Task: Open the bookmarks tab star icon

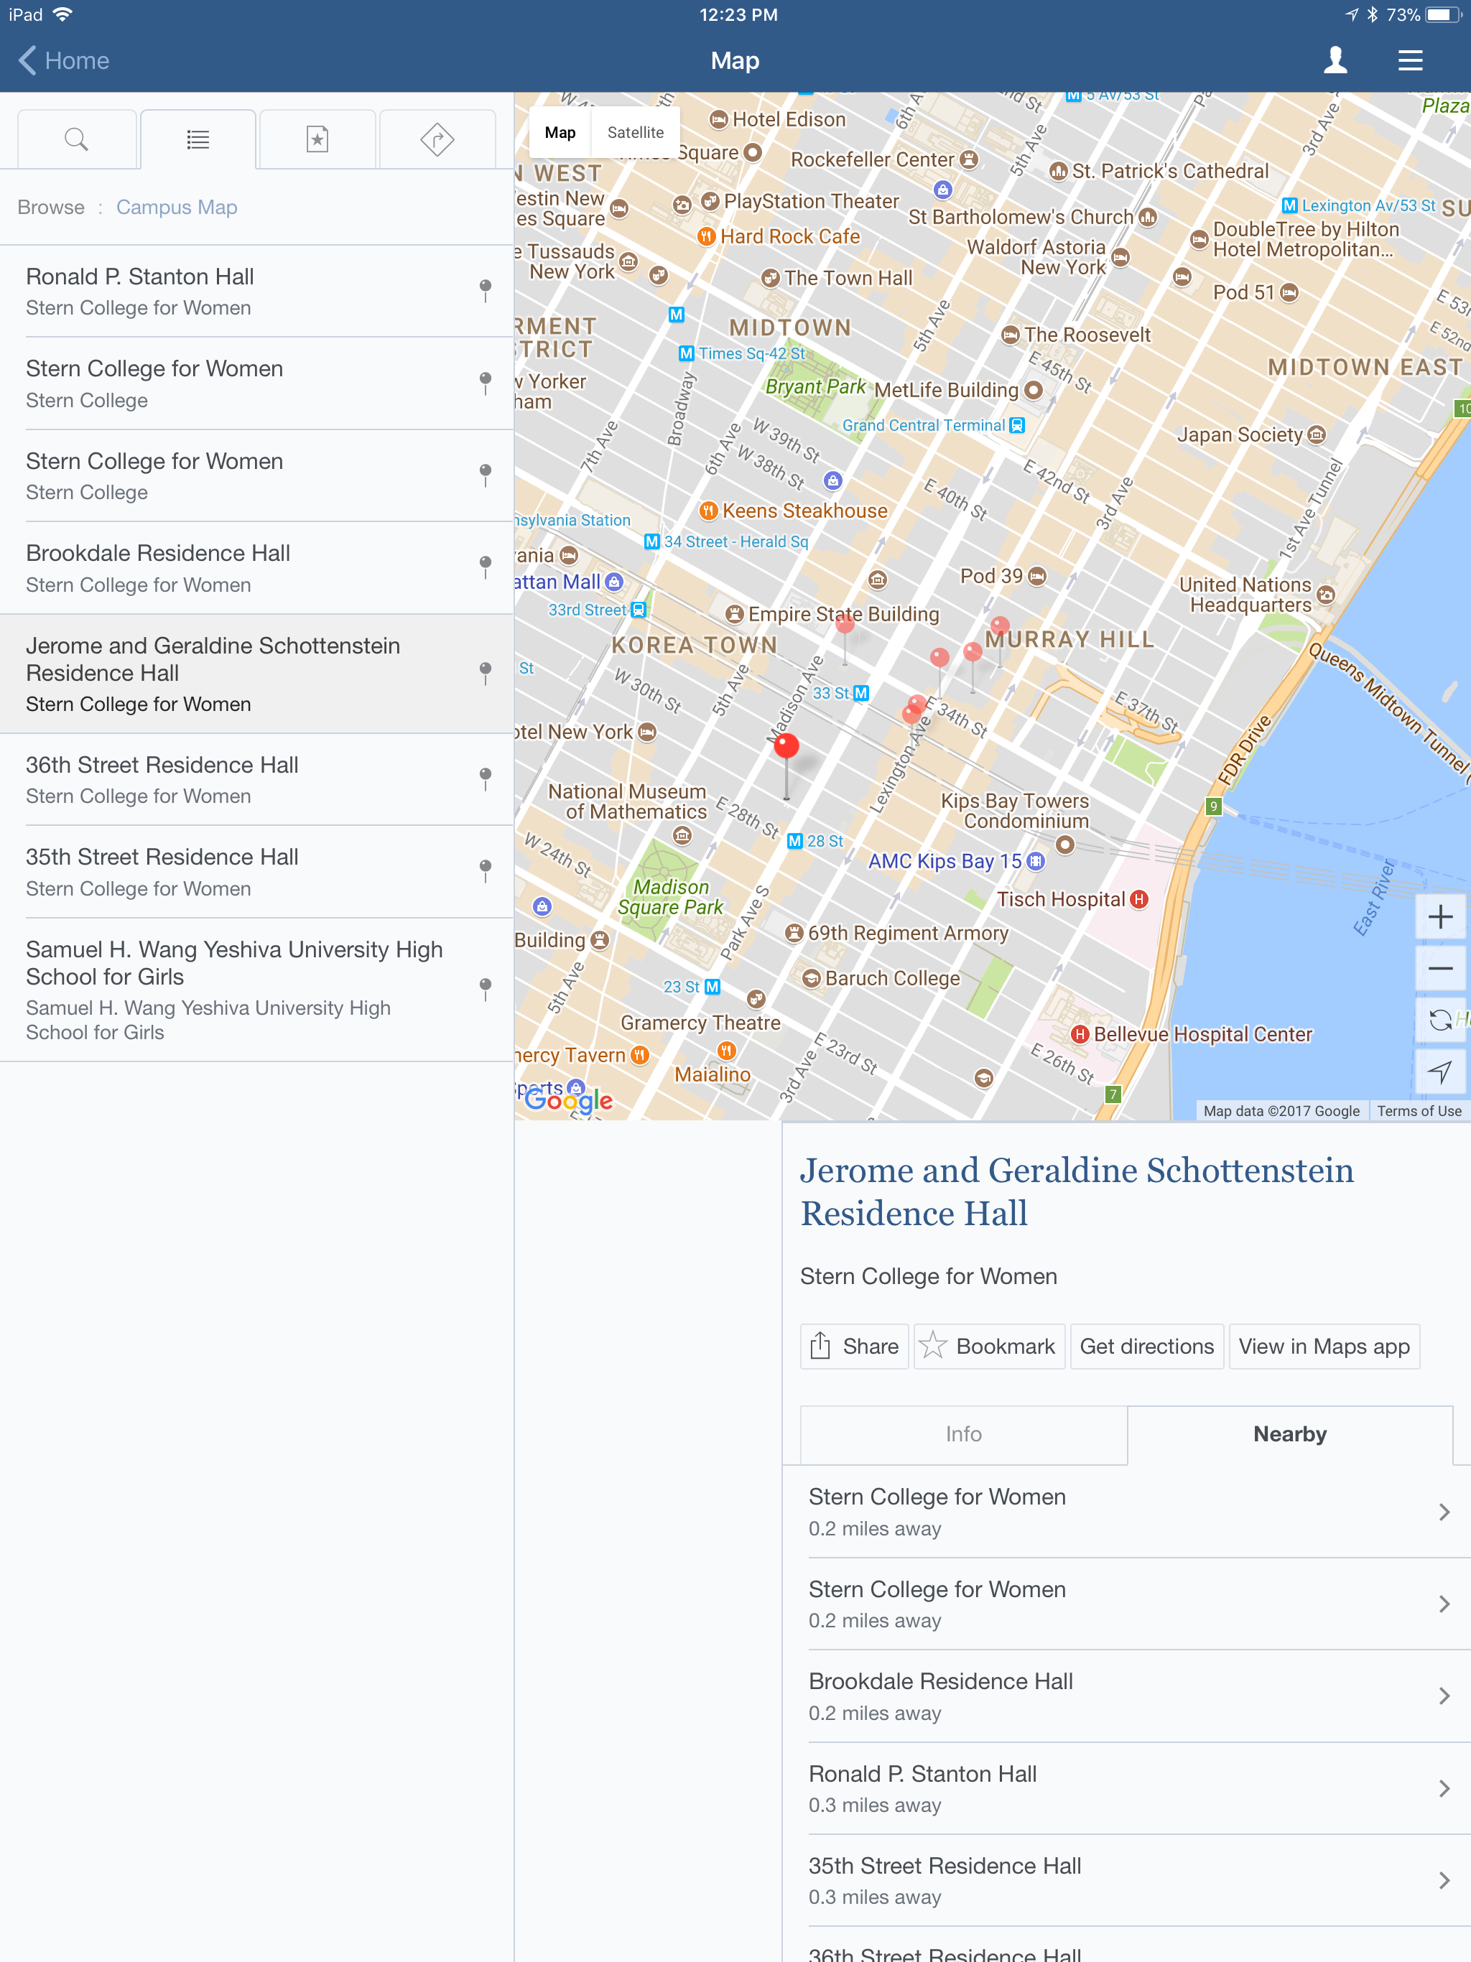Action: (317, 139)
